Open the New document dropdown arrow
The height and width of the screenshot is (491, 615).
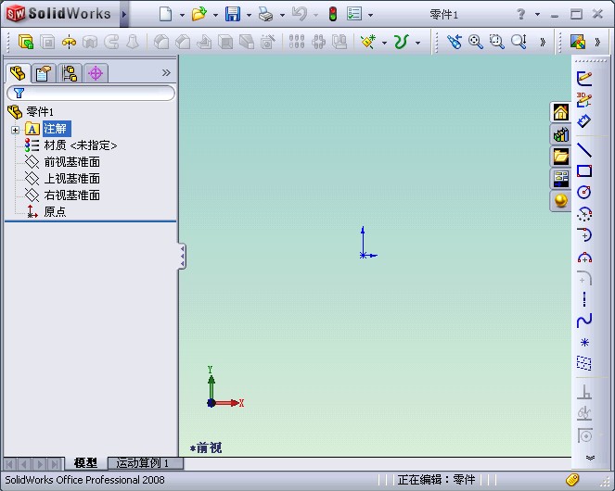pyautogui.click(x=182, y=15)
